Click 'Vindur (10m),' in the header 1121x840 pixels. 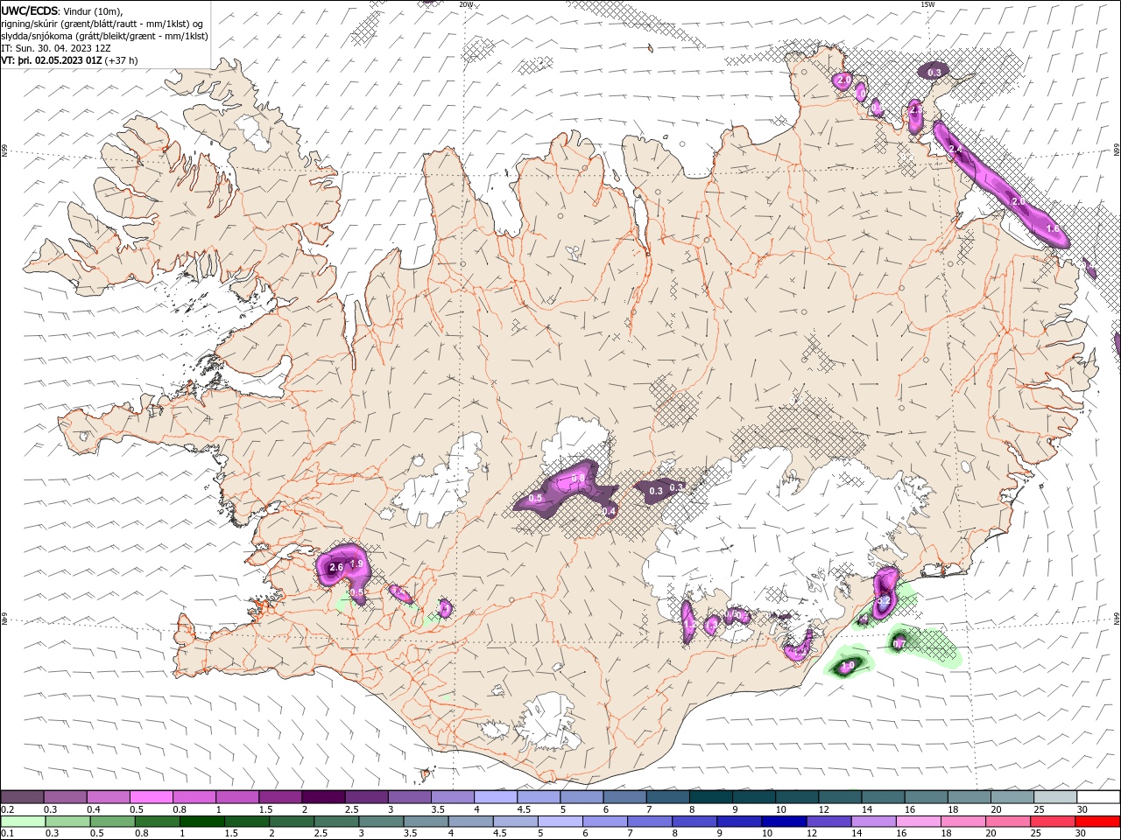[x=95, y=10]
